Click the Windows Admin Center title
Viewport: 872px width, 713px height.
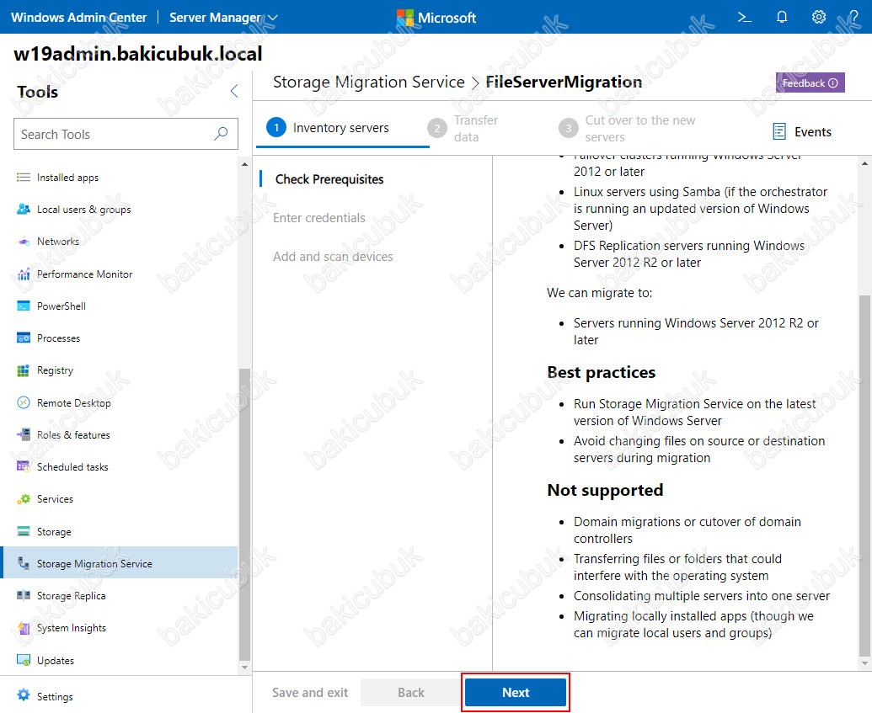click(x=78, y=17)
